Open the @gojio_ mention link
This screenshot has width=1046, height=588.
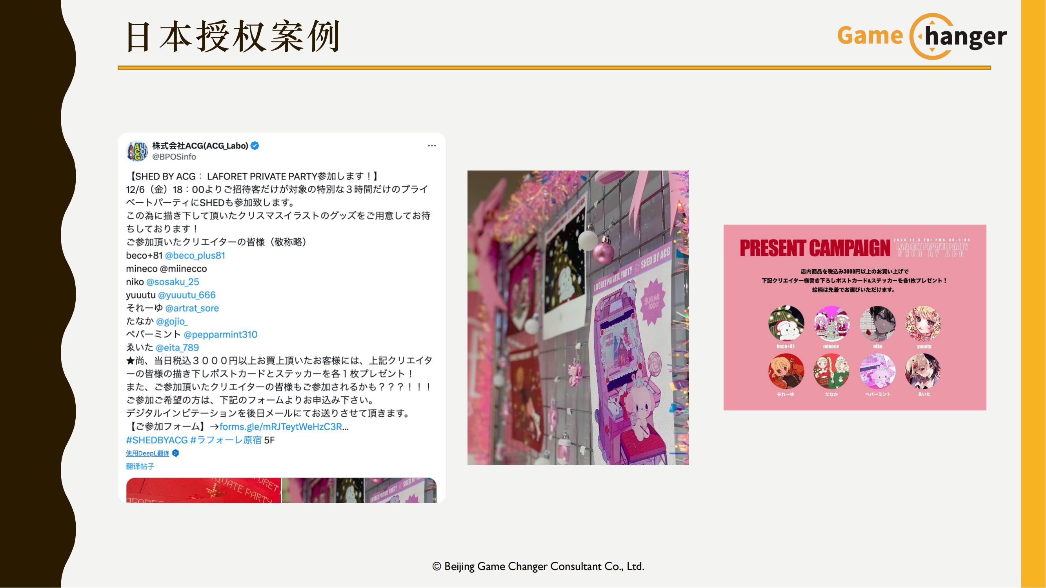click(172, 321)
